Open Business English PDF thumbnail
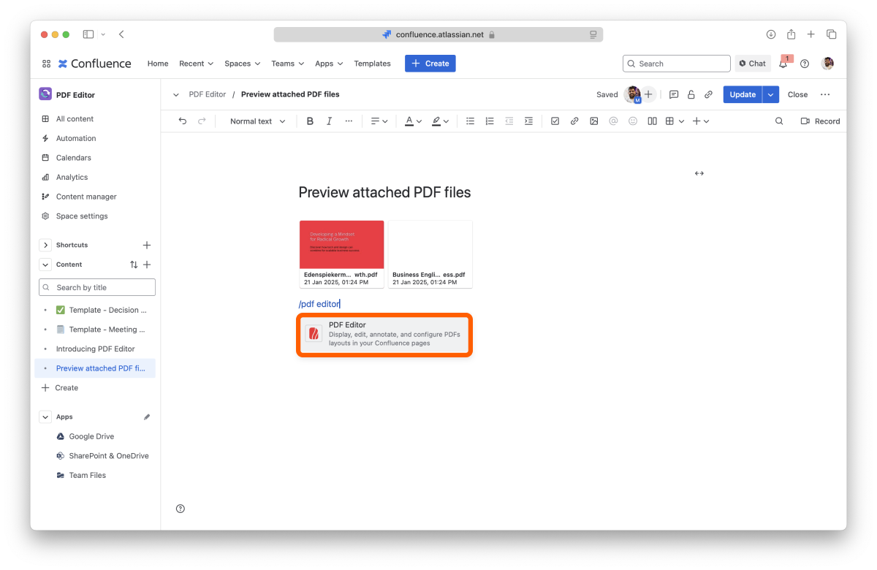Viewport: 877px width, 570px height. pyautogui.click(x=430, y=254)
